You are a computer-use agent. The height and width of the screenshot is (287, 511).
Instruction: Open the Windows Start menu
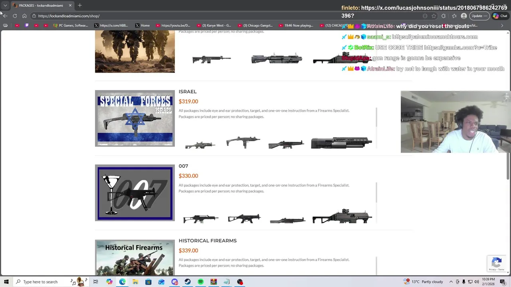pos(6,282)
